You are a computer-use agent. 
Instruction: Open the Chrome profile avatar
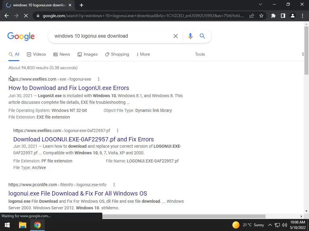pyautogui.click(x=293, y=16)
